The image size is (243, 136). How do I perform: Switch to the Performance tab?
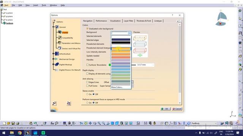(x=101, y=21)
